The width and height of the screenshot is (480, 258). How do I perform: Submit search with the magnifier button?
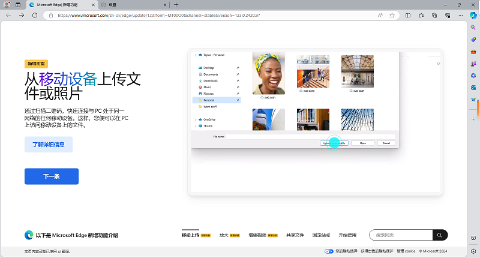pos(440,235)
